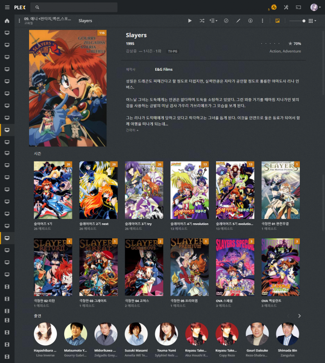Screen dimensions: 325x363
Task: Open the activity status icon
Action: [274, 7]
